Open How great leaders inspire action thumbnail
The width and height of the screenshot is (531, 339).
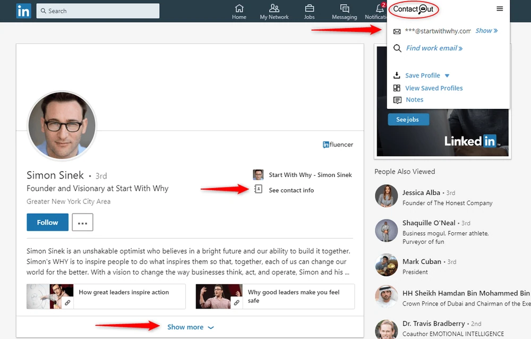coord(50,296)
